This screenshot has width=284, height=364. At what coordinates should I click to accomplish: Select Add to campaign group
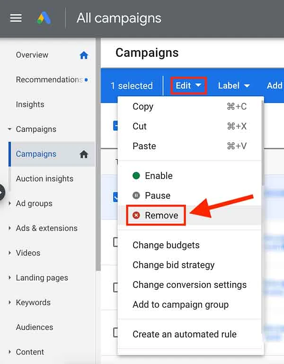tap(190, 305)
